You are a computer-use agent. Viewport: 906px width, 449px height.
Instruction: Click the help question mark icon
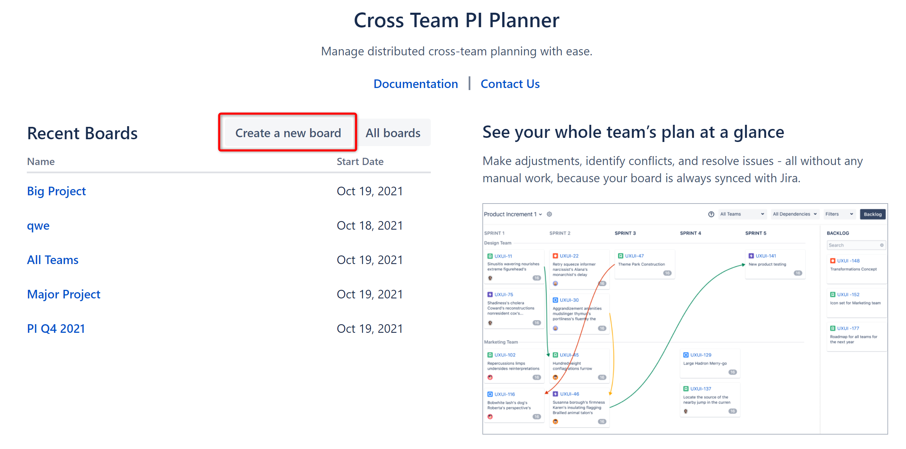pos(711,214)
